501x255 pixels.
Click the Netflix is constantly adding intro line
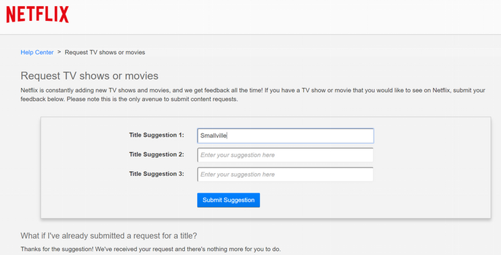click(x=253, y=91)
